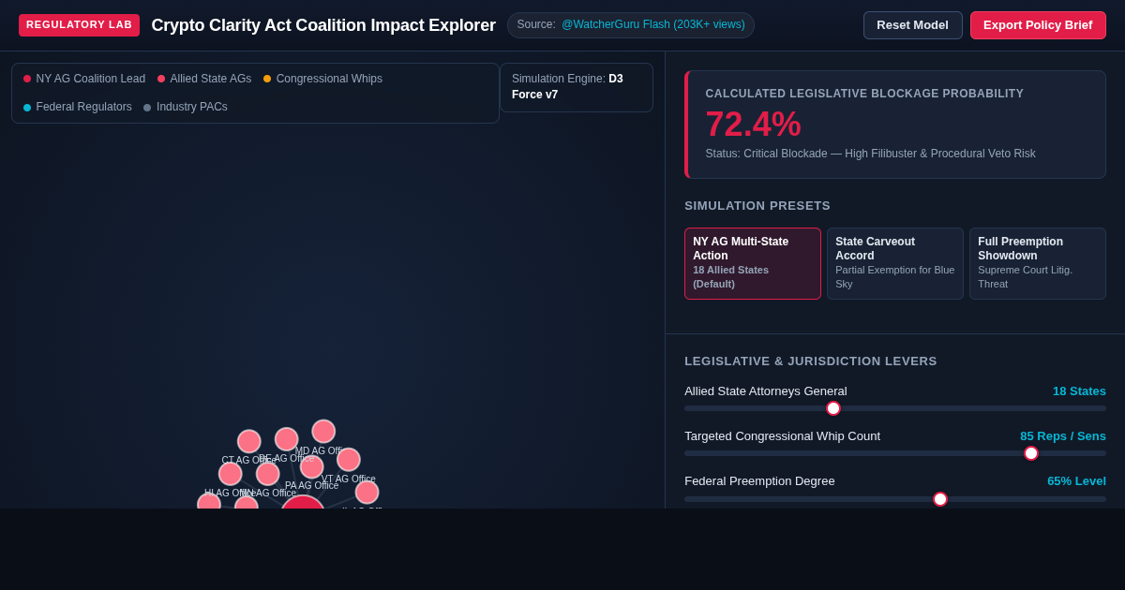Click the Simulation Engine D3 Force v7 label
This screenshot has width=1125, height=590.
[x=576, y=87]
